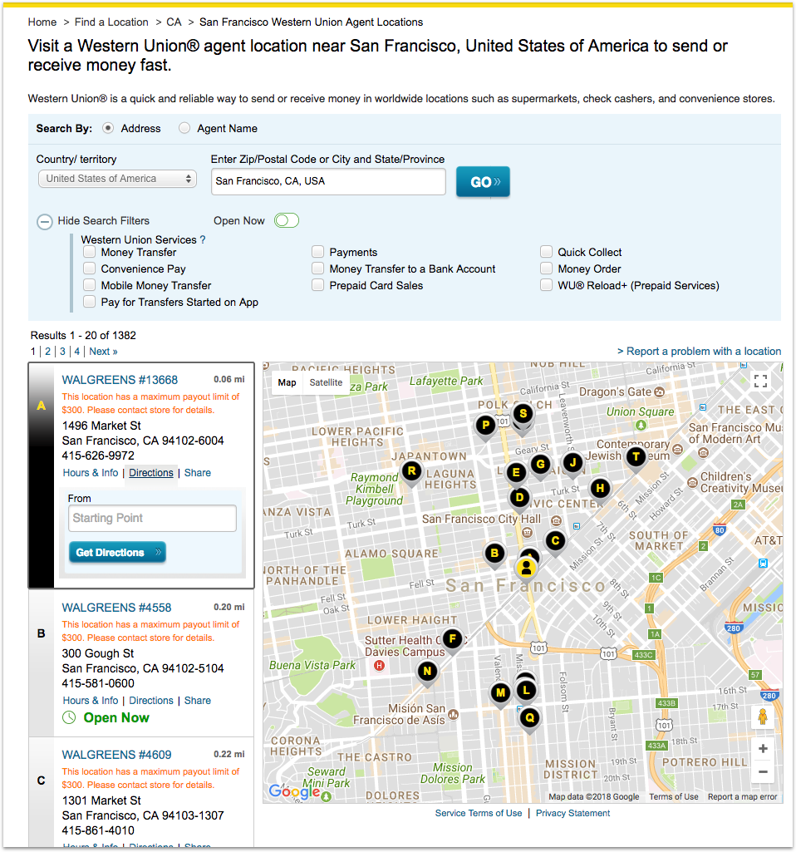Click map marker L
Image resolution: width=796 pixels, height=852 pixels.
[526, 691]
